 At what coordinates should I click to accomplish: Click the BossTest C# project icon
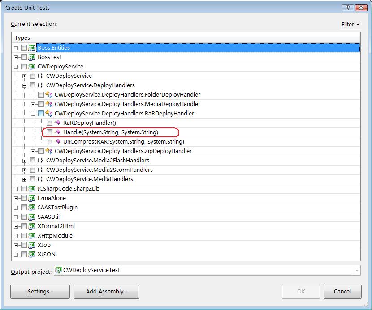(31, 57)
